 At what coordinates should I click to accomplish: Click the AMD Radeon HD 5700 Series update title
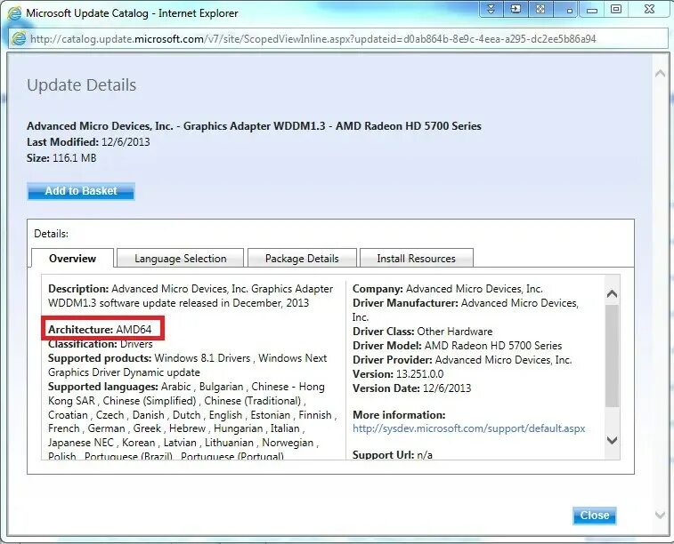click(x=254, y=126)
